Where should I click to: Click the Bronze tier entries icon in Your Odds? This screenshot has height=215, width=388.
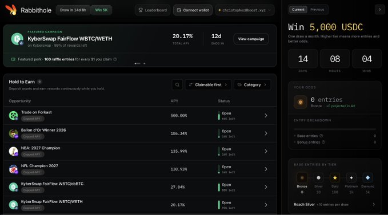point(301,102)
